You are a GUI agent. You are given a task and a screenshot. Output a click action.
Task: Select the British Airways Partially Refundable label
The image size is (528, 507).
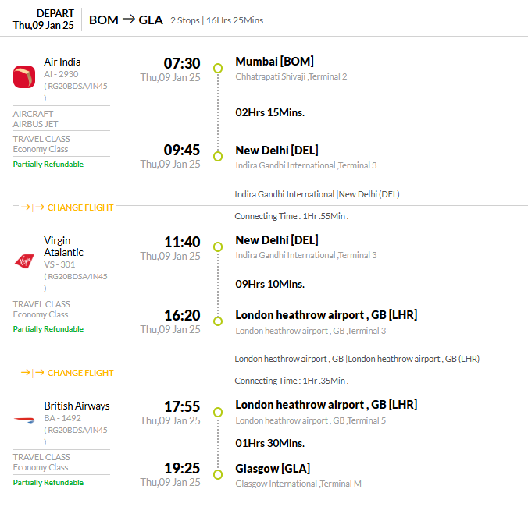click(x=48, y=483)
